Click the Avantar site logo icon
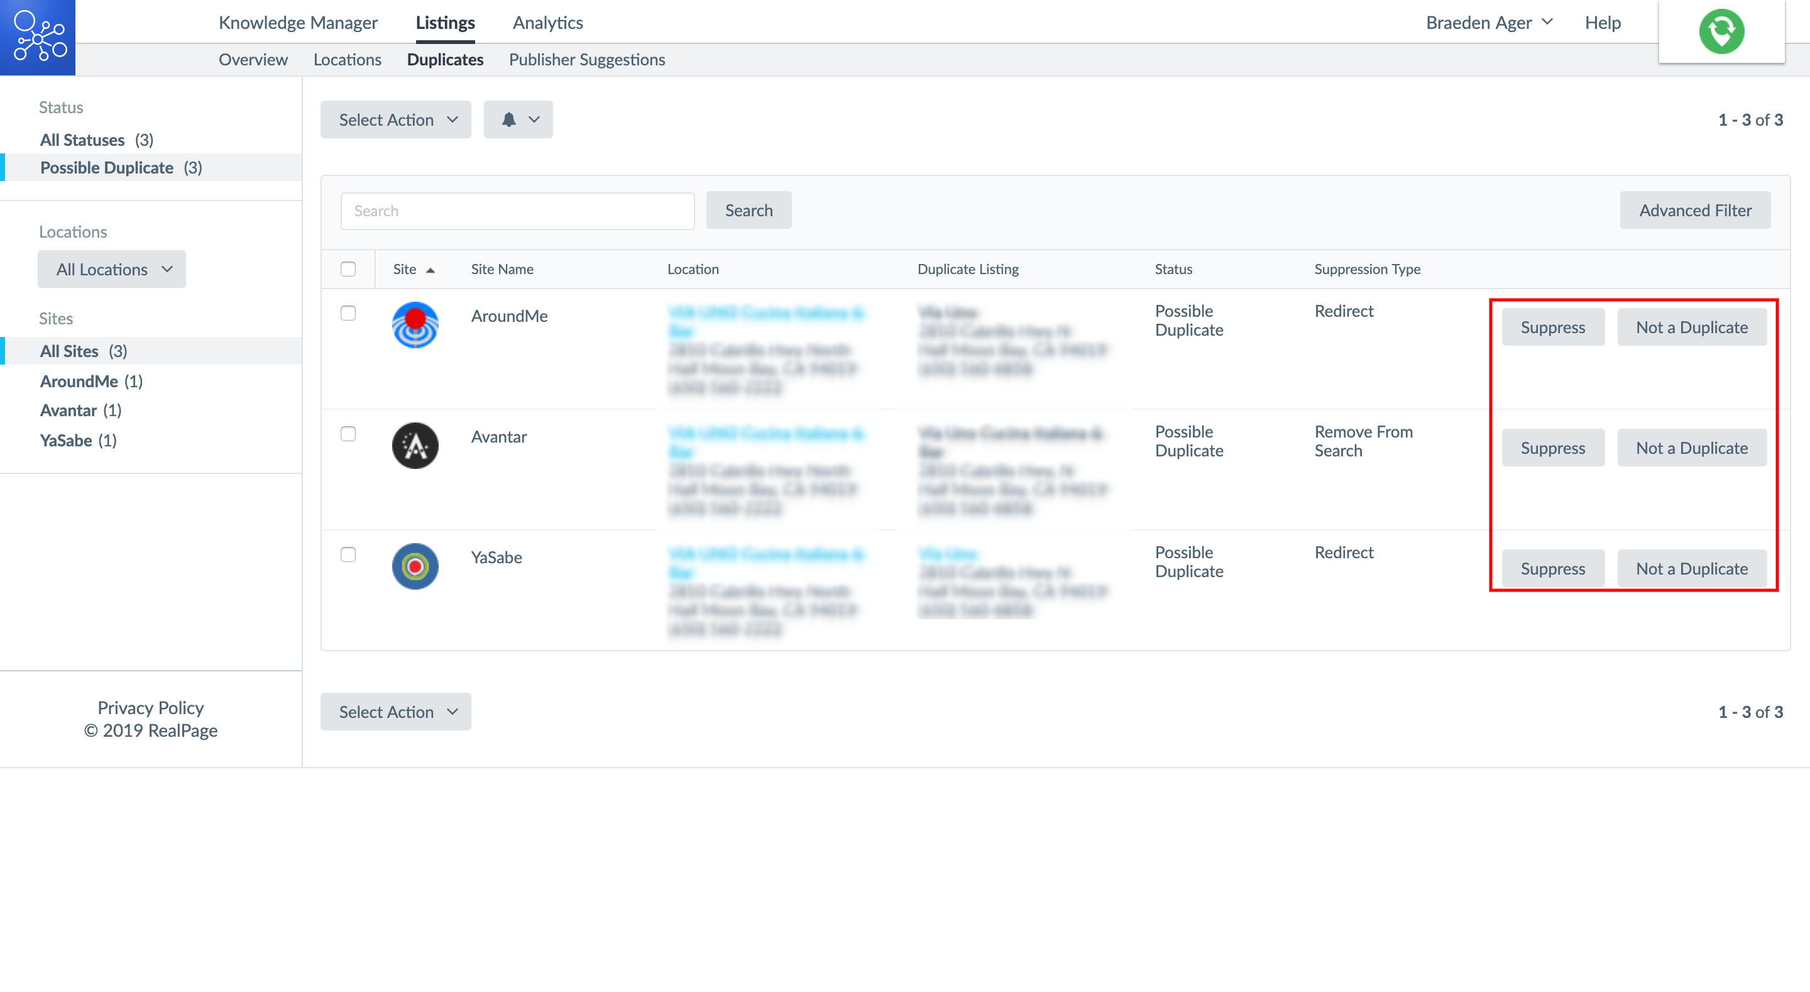 415,446
